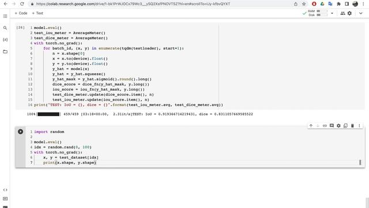Image resolution: width=369 pixels, height=208 pixels.
Task: Open the browser extensions puzzle menu
Action: click(x=338, y=4)
